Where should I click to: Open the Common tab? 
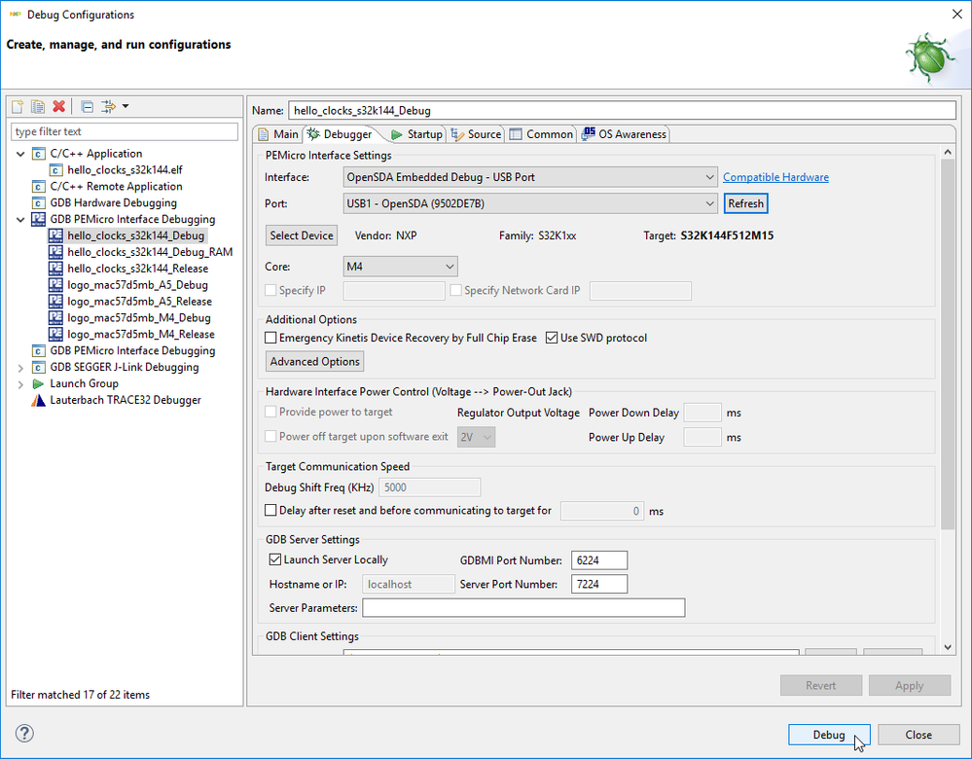coord(542,134)
